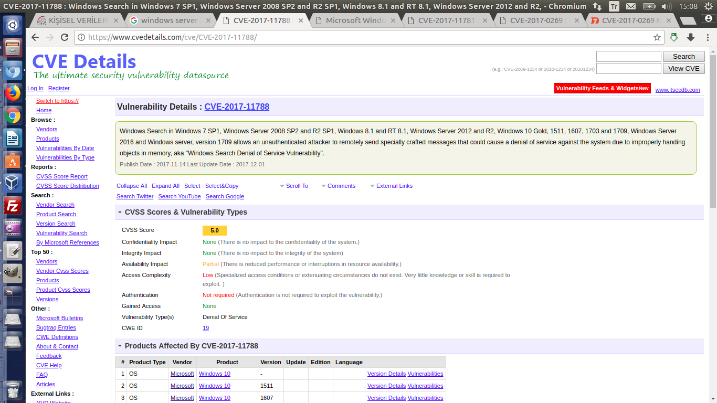Open www.itsecdb.com link
Image resolution: width=717 pixels, height=403 pixels.
tap(678, 90)
